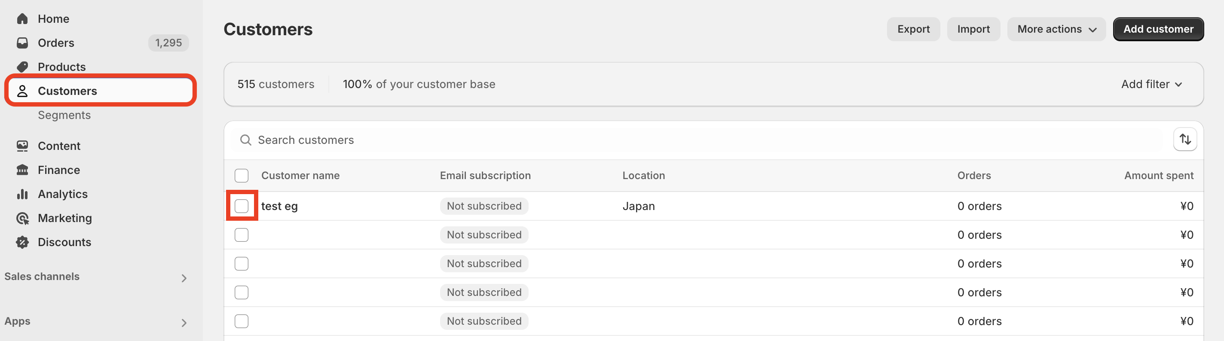Click the Discounts badge icon
The width and height of the screenshot is (1224, 341).
pos(22,242)
